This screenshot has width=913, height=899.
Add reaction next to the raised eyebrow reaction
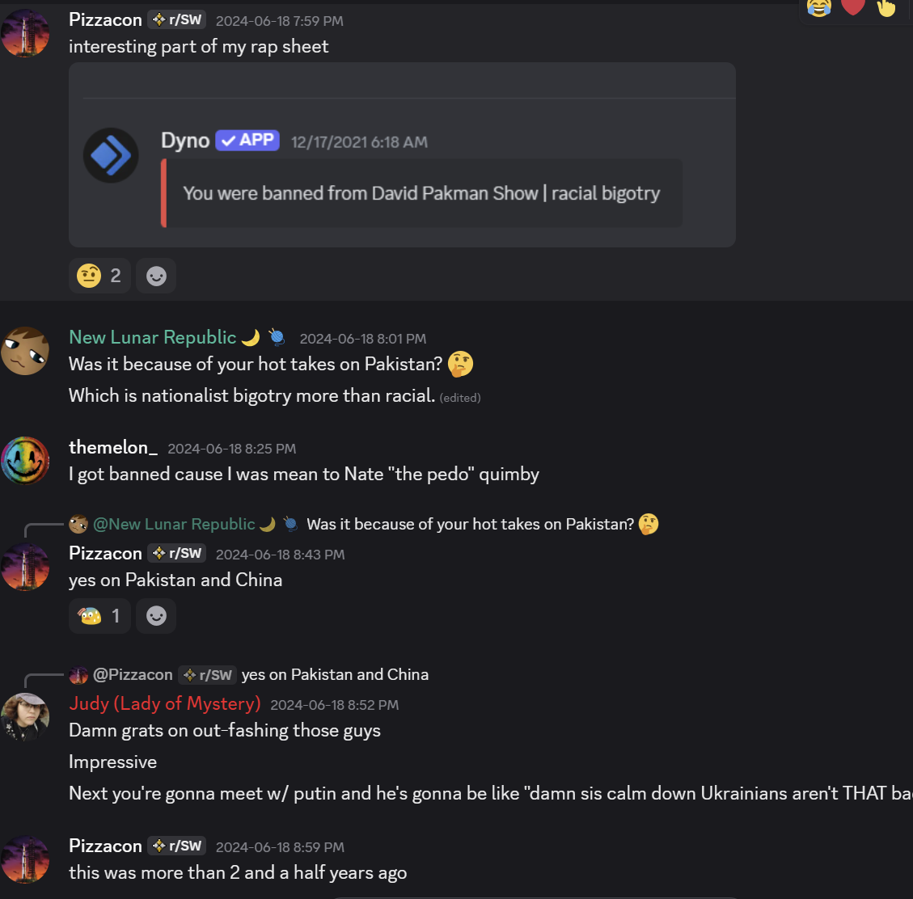(x=156, y=276)
